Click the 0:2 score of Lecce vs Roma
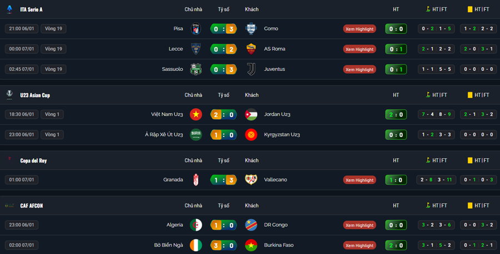Image resolution: width=500 pixels, height=254 pixels. click(x=224, y=49)
